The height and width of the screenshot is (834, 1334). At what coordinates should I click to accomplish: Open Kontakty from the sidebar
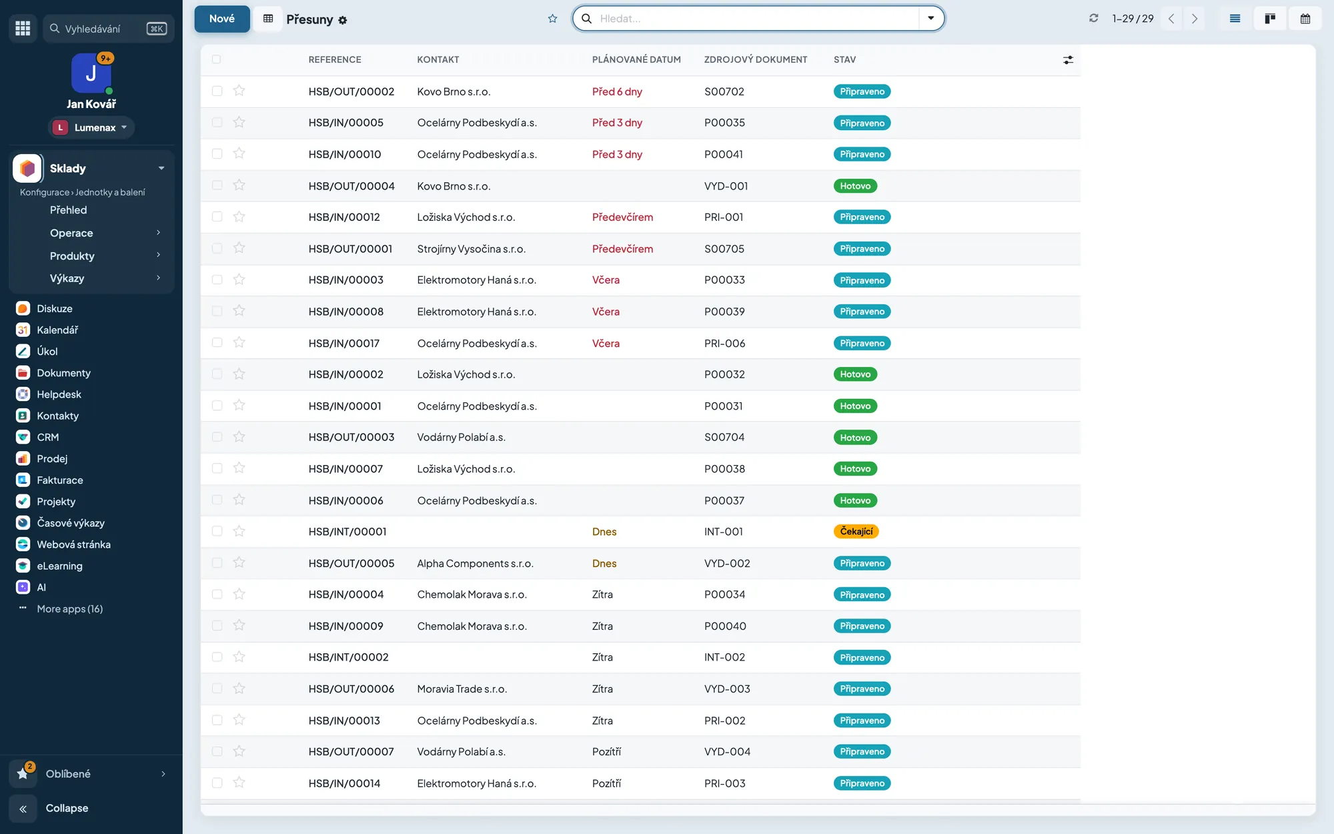pos(57,416)
